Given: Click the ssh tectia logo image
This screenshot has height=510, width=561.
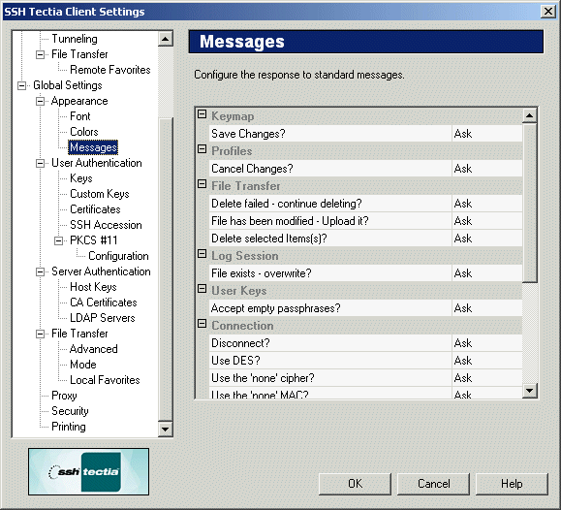Looking at the screenshot, I should (89, 471).
